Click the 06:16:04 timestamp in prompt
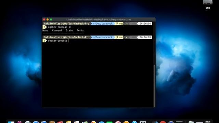This screenshot has height=123, width=219. pos(145,24)
